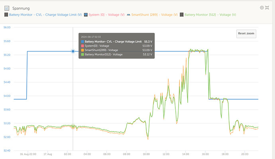Click the red System[0] swatch in the tooltip
275x159 pixels.
pyautogui.click(x=82, y=46)
